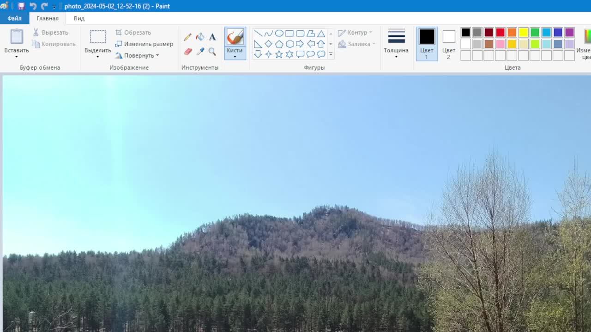Select the Fill with color bucket tool
Viewport: 591px width, 332px height.
[200, 37]
